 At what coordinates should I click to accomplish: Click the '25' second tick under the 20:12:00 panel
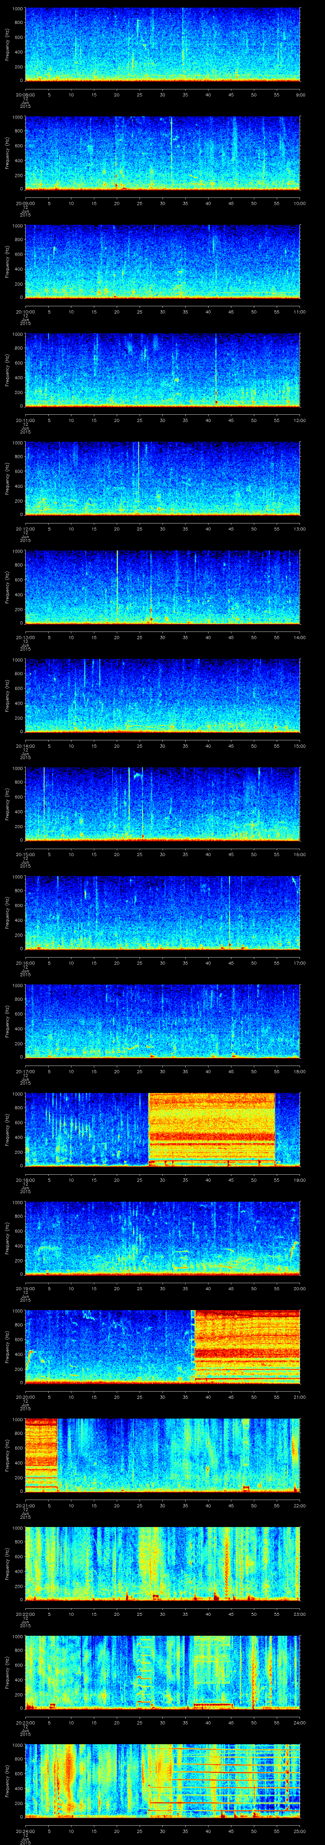coord(140,528)
